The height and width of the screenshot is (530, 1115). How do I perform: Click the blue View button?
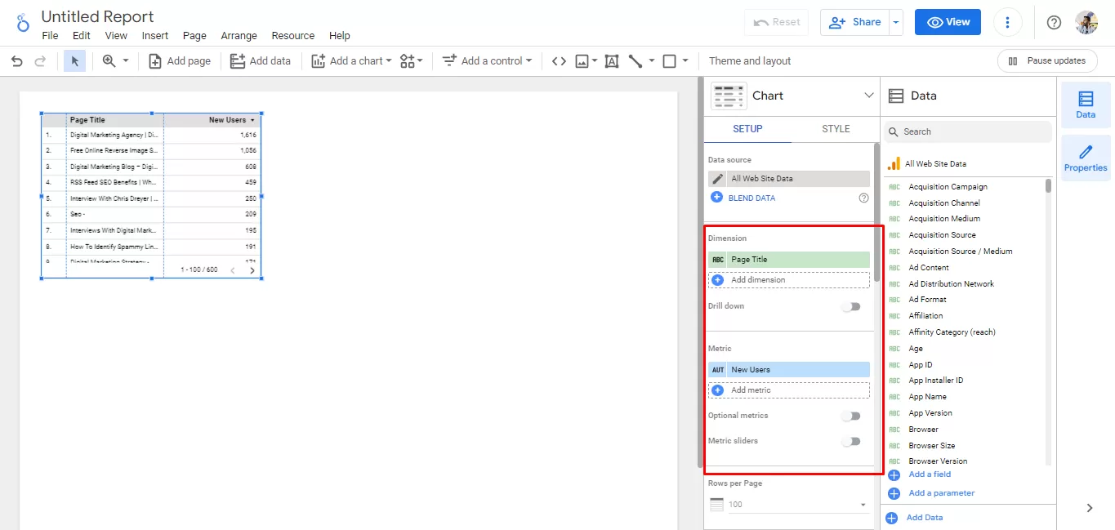948,23
